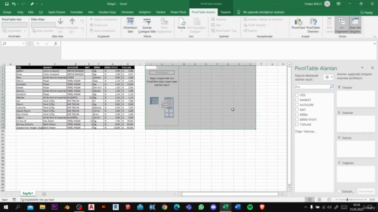Open Diğer Tablolar... link
This screenshot has height=212, width=378.
[305, 131]
